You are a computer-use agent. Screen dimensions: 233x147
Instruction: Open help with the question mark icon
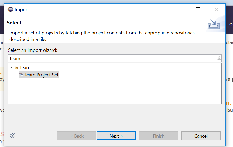click(x=13, y=135)
